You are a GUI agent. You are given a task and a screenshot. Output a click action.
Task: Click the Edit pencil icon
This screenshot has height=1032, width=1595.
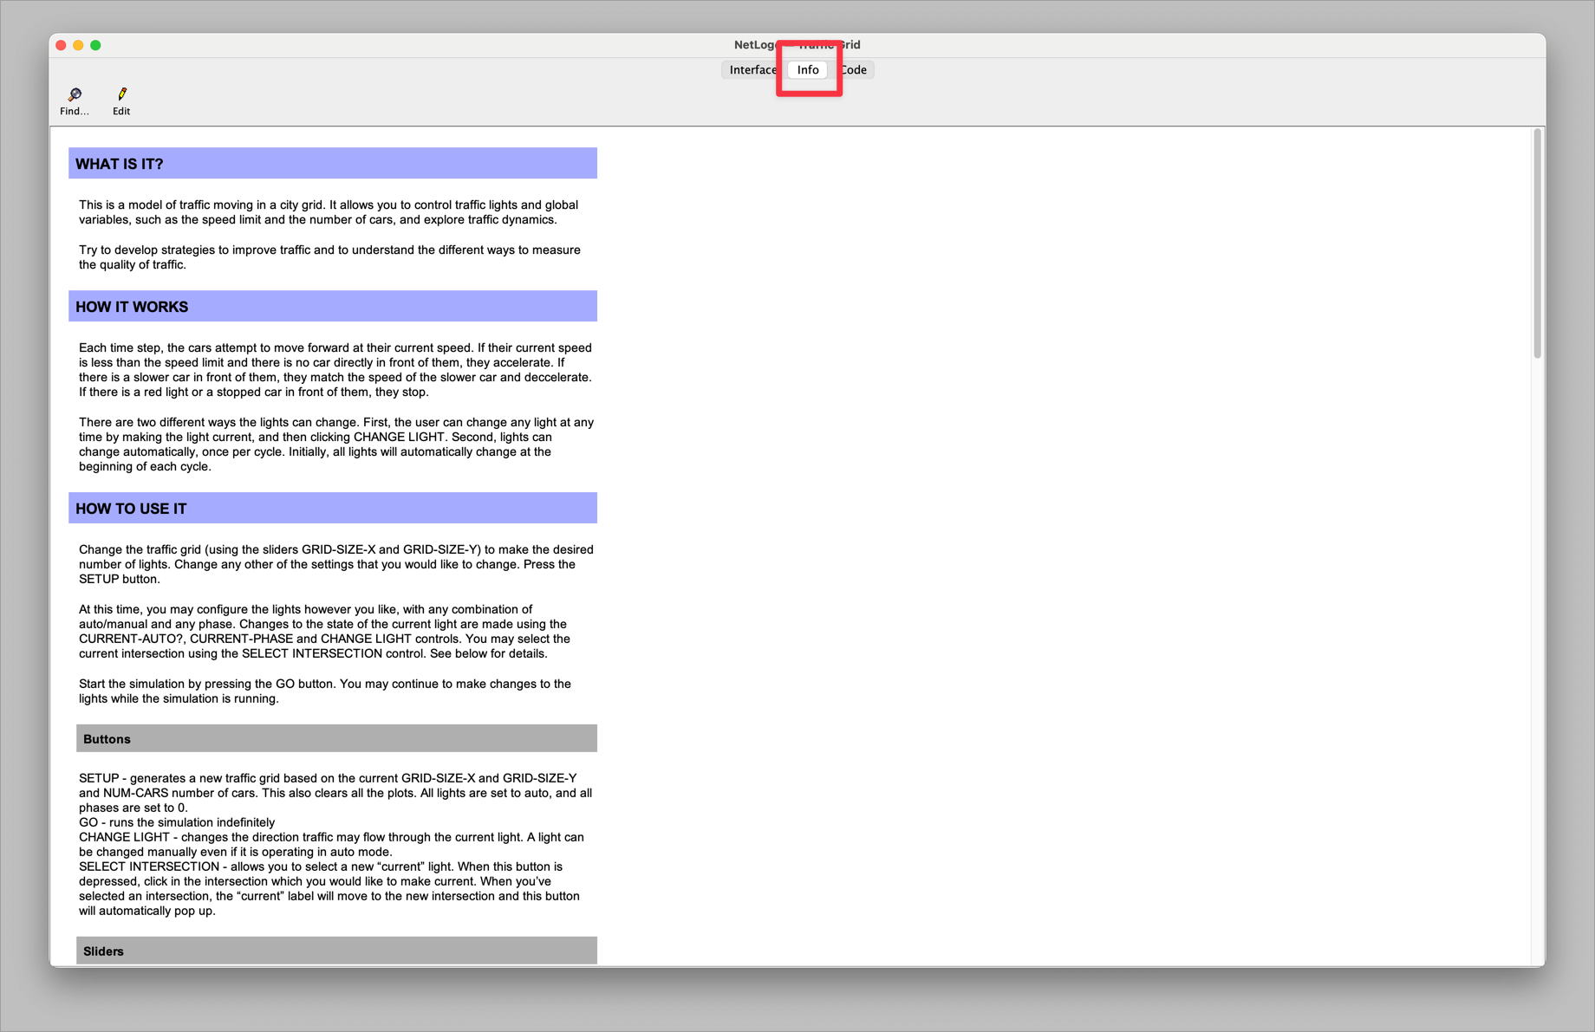(120, 99)
